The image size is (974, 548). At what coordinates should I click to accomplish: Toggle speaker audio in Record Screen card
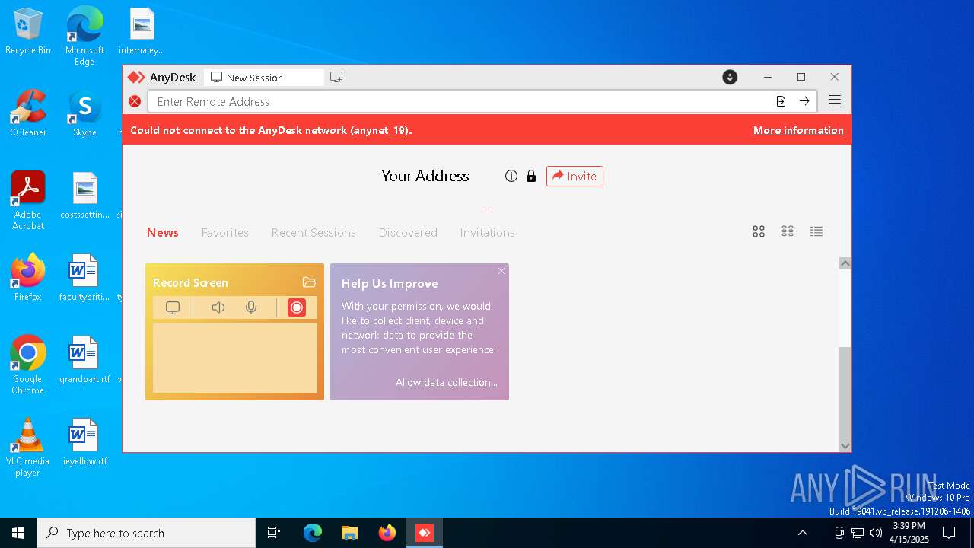[x=218, y=307]
